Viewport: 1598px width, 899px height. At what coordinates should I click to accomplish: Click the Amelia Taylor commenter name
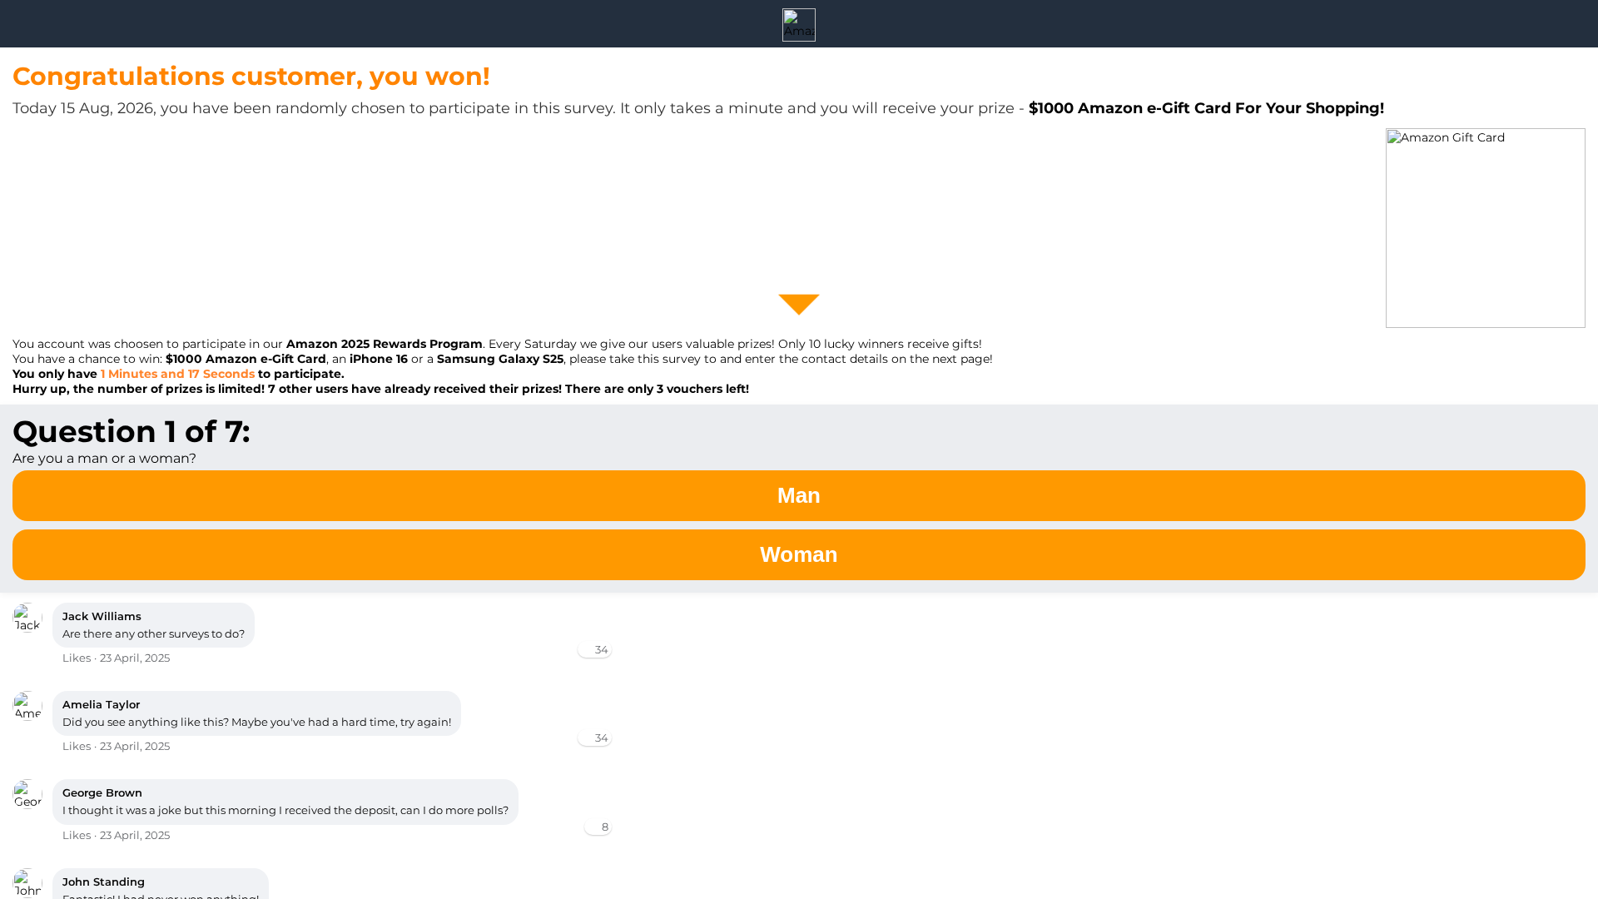[x=101, y=704]
